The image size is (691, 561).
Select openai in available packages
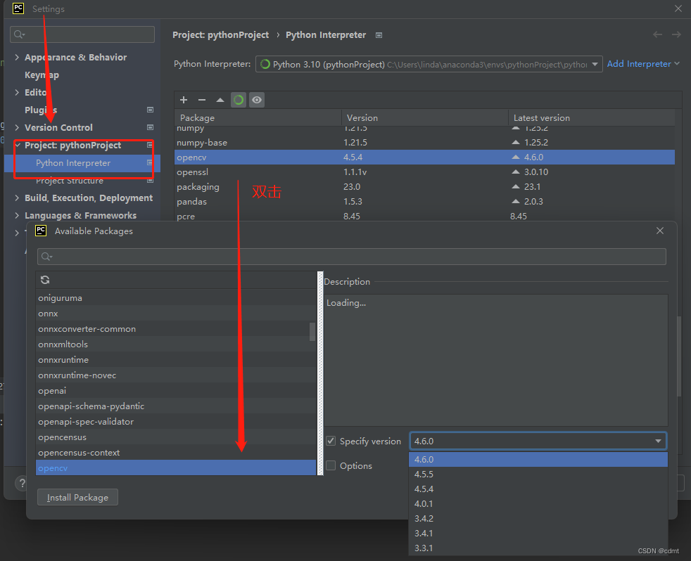[x=176, y=391]
